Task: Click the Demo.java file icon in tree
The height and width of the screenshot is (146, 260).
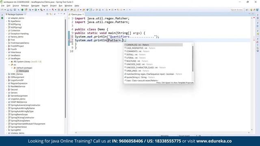Action: pyautogui.click(x=17, y=71)
